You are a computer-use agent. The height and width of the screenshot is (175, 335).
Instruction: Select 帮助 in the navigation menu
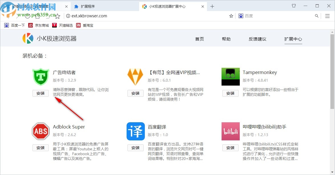[226, 39]
